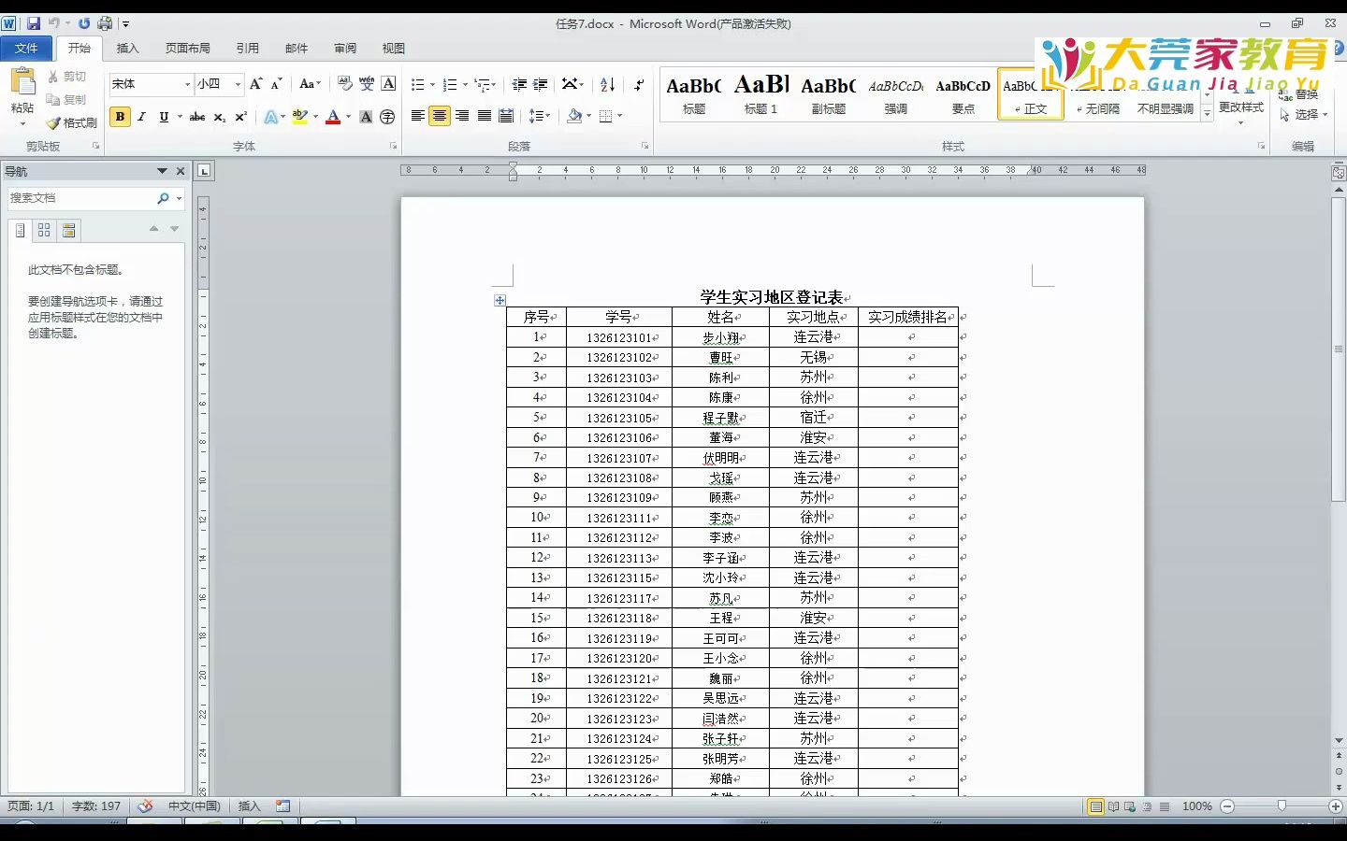The height and width of the screenshot is (841, 1347).
Task: Open line spacing dropdown
Action: pos(540,116)
